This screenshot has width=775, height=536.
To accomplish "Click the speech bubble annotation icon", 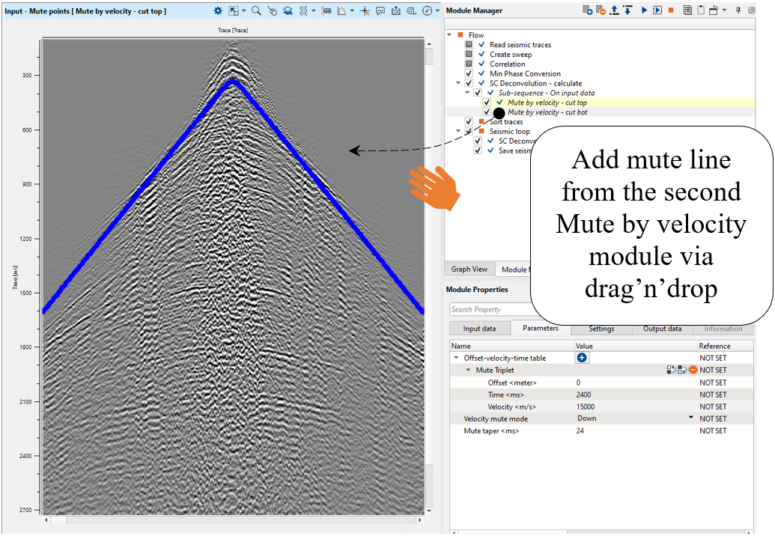I will click(380, 10).
